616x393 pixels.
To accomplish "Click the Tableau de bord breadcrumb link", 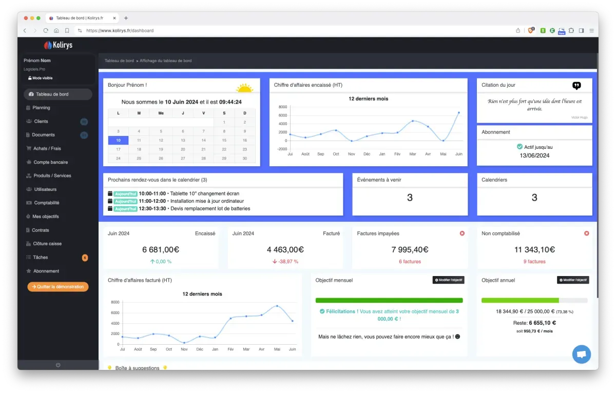I will tap(119, 61).
